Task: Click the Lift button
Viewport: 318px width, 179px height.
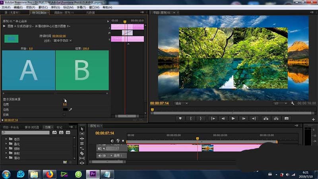Action: pyautogui.click(x=266, y=119)
